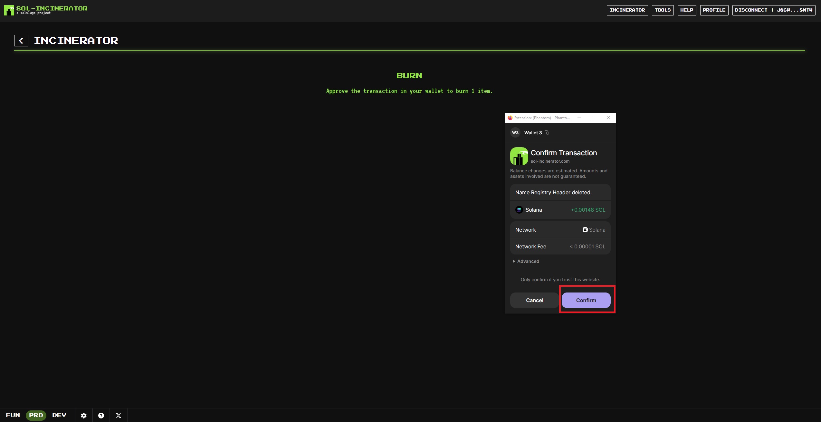Screen dimensions: 821x422
Task: Click the question mark help icon
Action: 101,416
